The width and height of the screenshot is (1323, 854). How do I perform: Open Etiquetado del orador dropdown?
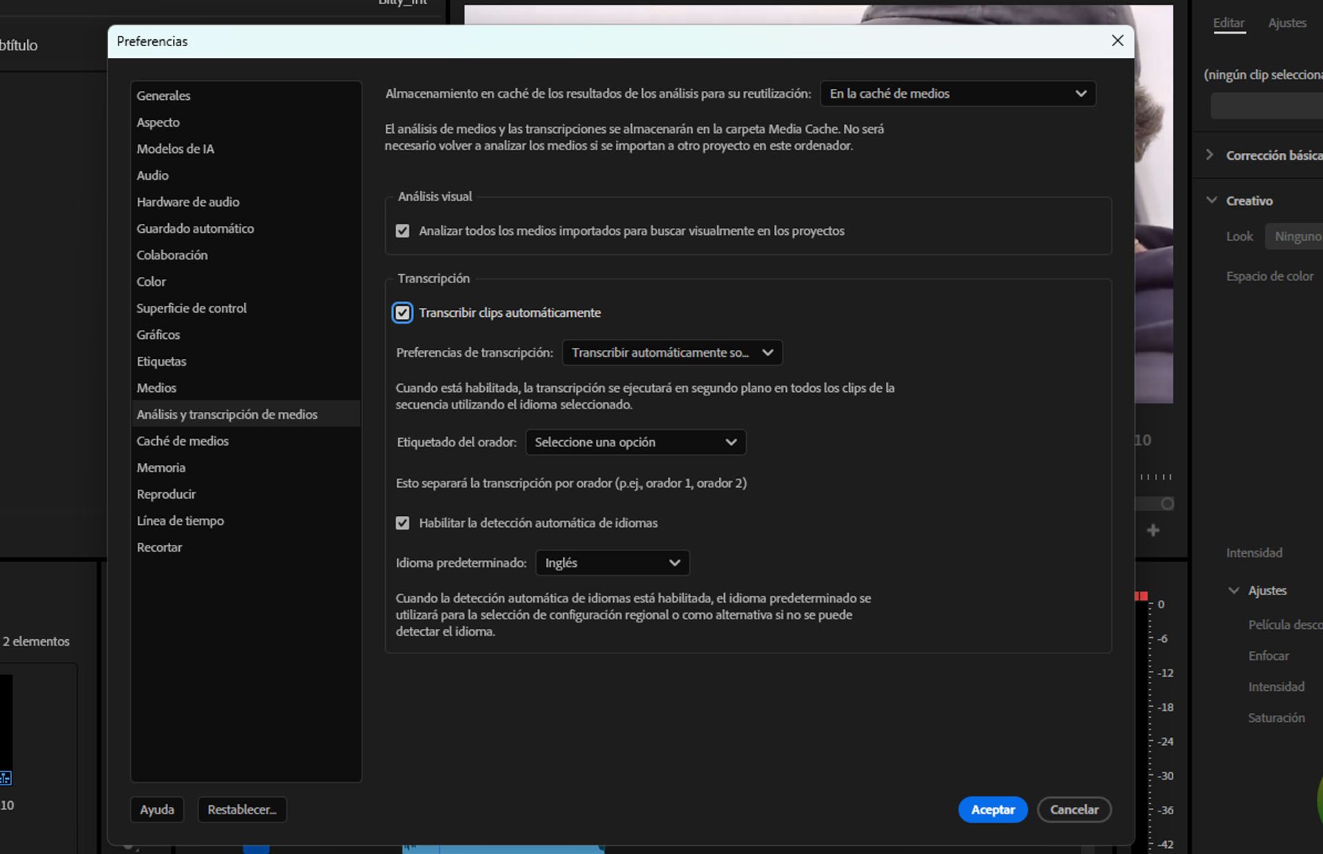[635, 442]
